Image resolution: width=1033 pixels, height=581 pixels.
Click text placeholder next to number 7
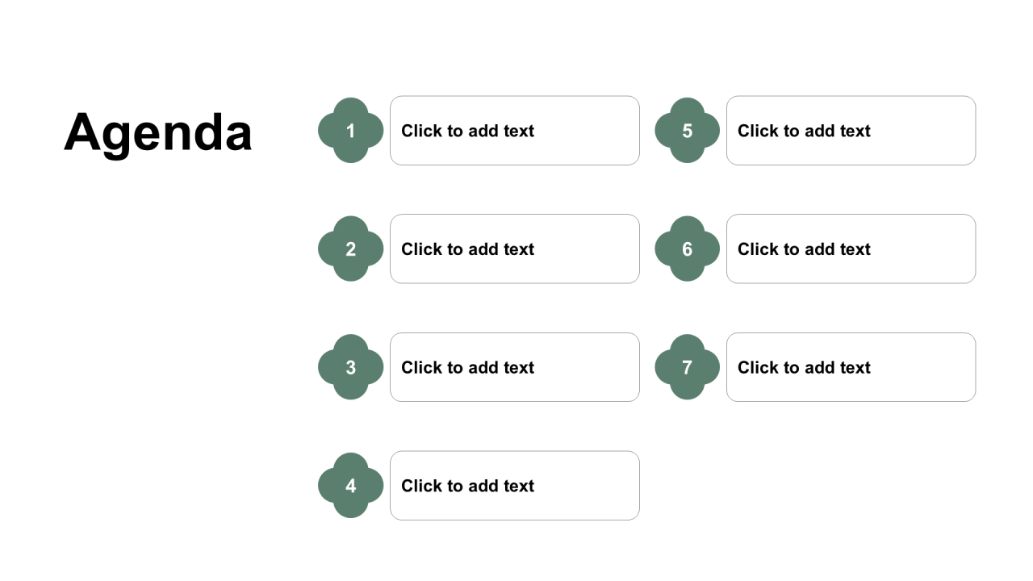tap(851, 367)
